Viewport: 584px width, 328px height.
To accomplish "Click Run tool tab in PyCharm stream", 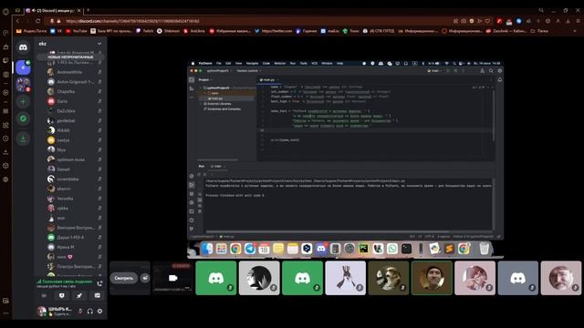I will tap(202, 166).
